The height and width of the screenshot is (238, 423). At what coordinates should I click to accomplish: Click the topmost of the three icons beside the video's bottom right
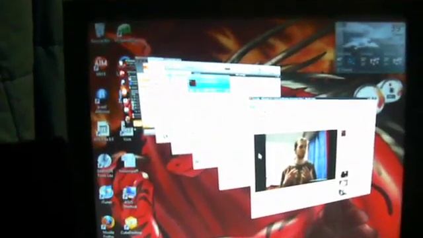click(x=344, y=174)
